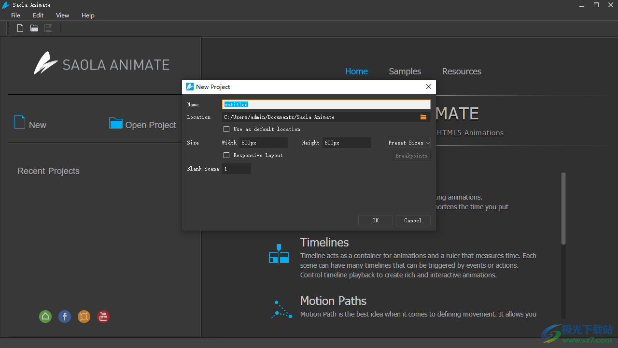
Task: Close the New Project dialog
Action: click(x=428, y=87)
